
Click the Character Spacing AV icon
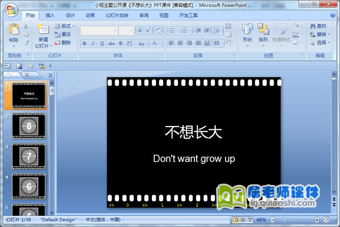(x=130, y=43)
